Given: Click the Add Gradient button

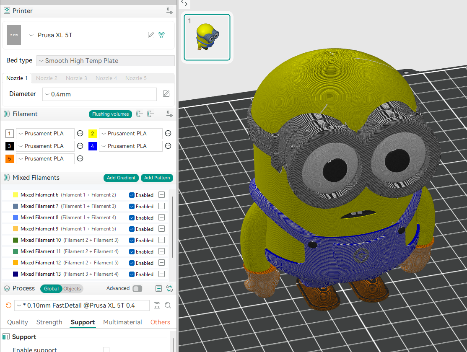Looking at the screenshot, I should tap(121, 178).
